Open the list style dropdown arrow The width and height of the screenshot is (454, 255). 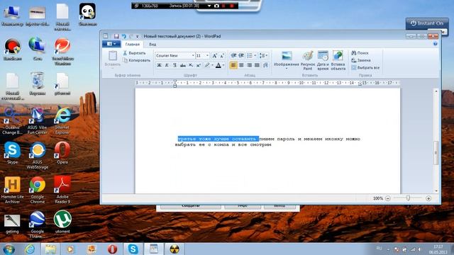pos(255,55)
